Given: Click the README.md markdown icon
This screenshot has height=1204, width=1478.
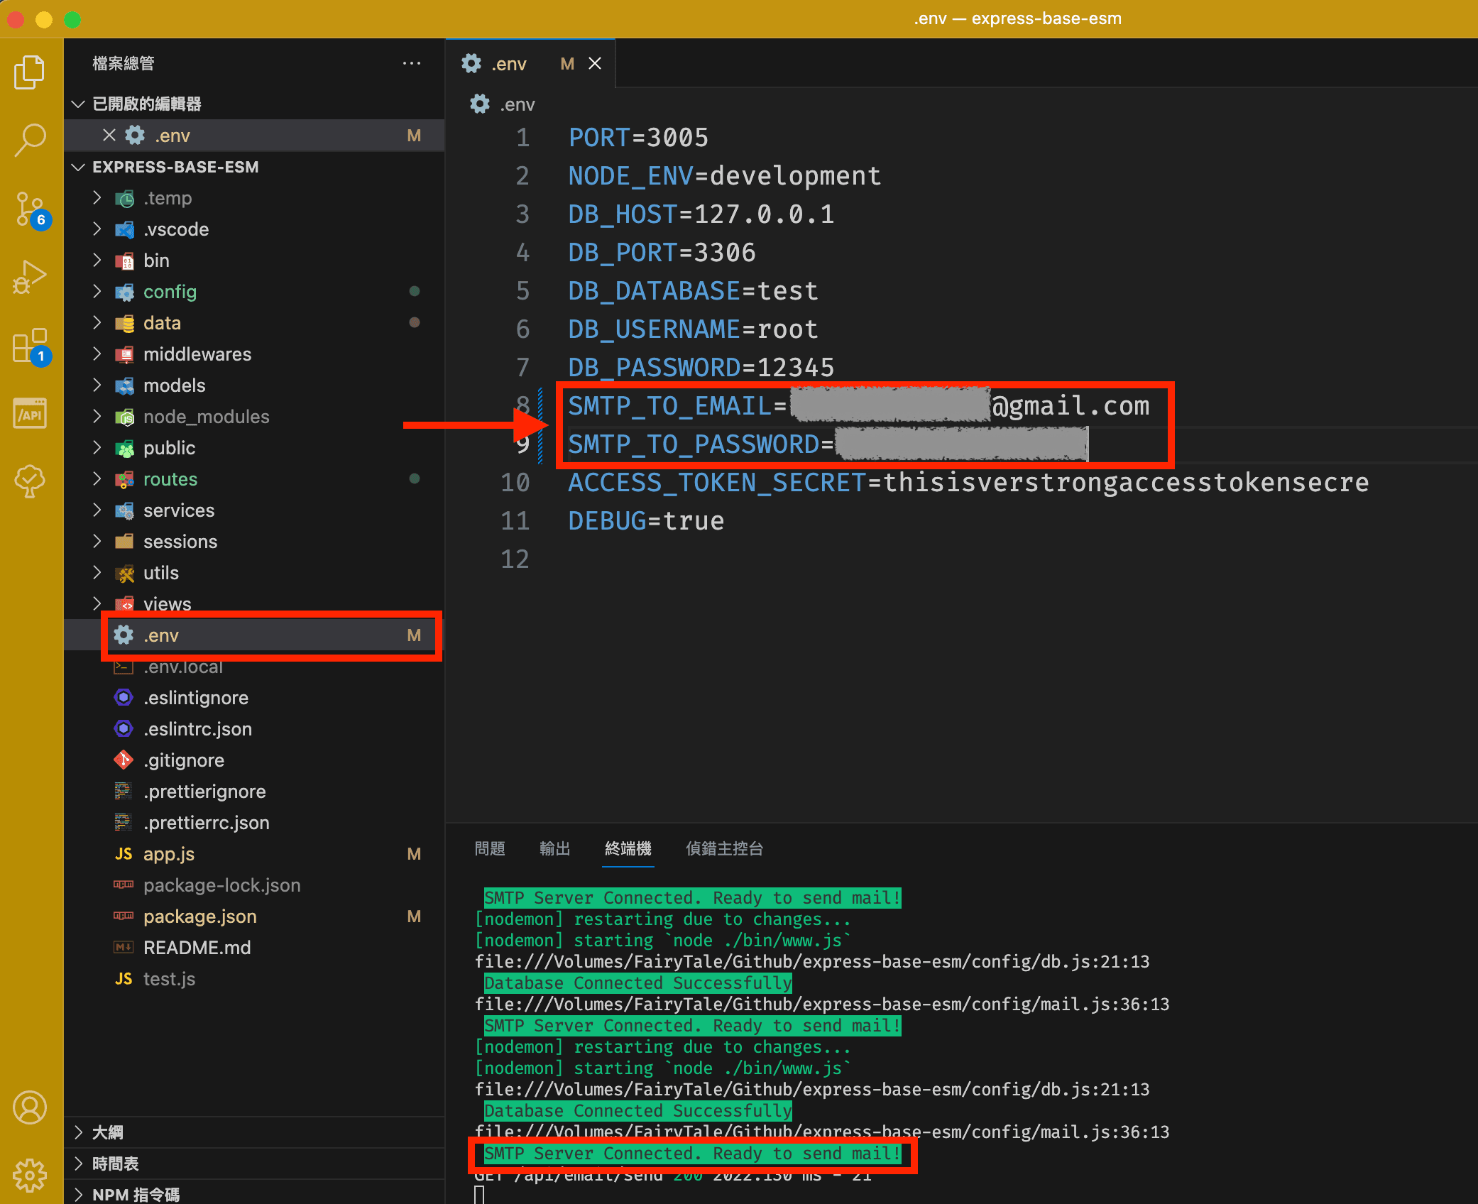Looking at the screenshot, I should (x=124, y=948).
